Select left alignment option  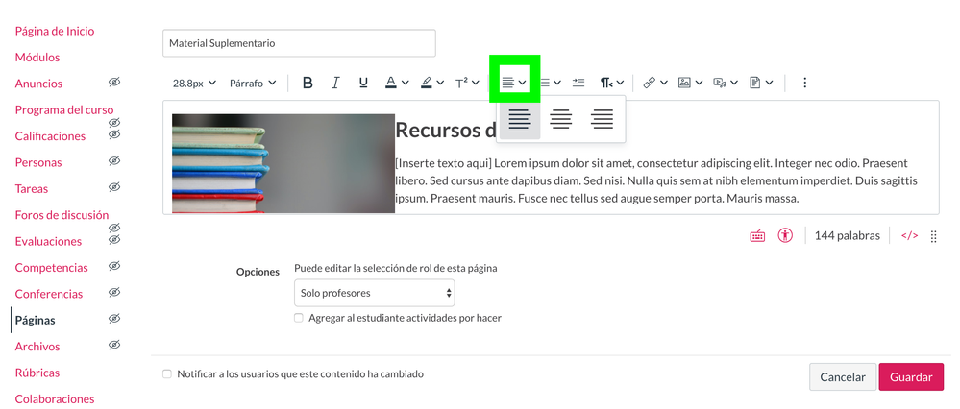[x=520, y=119]
